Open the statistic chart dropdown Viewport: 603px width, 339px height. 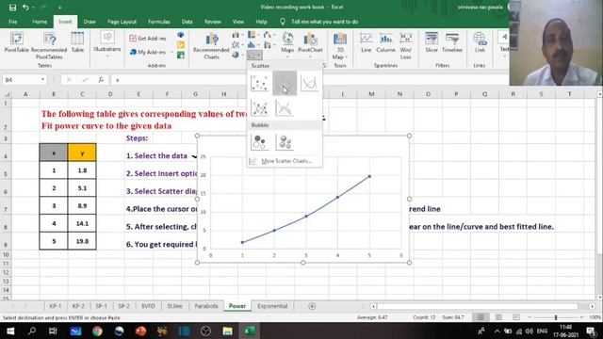pos(253,45)
